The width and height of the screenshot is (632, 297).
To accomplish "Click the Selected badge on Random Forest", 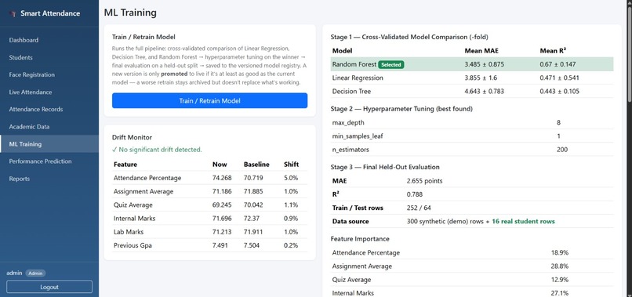I will [x=391, y=64].
